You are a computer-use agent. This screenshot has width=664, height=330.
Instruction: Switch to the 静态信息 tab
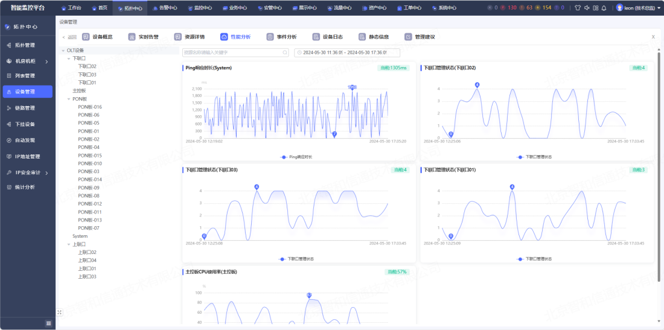tap(374, 37)
